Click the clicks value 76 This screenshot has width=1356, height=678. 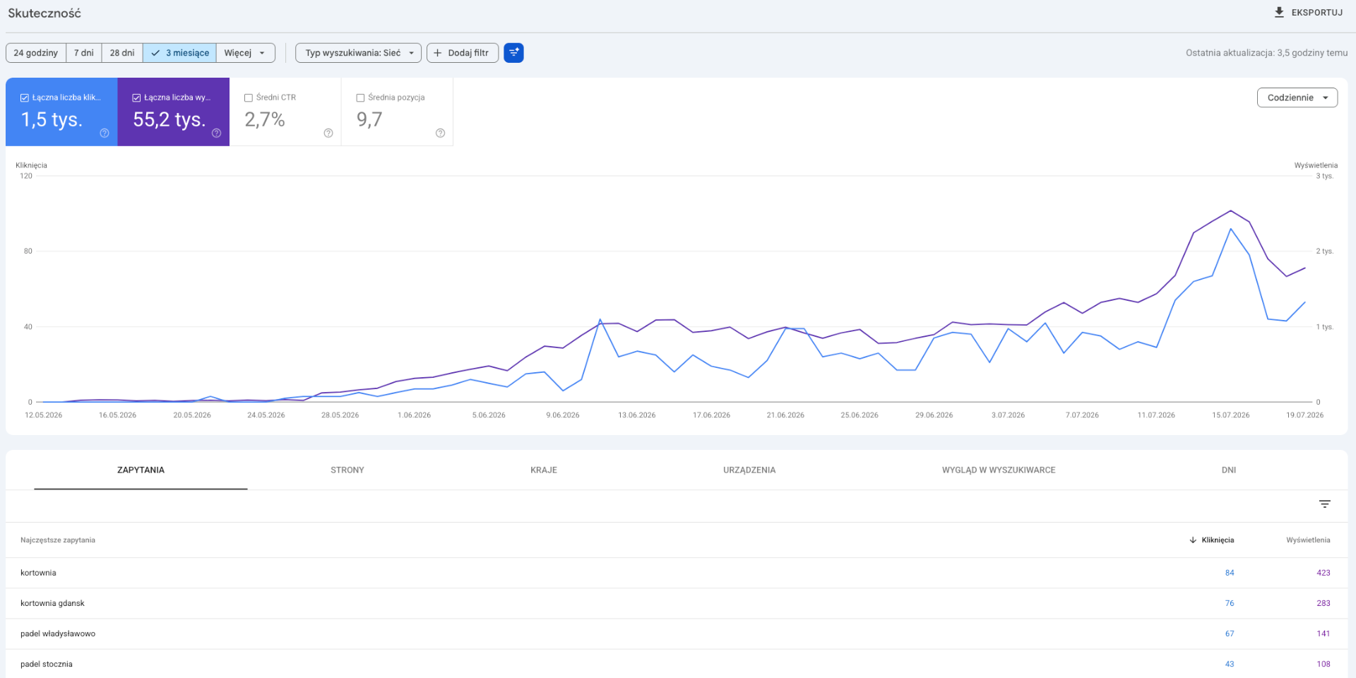1230,603
